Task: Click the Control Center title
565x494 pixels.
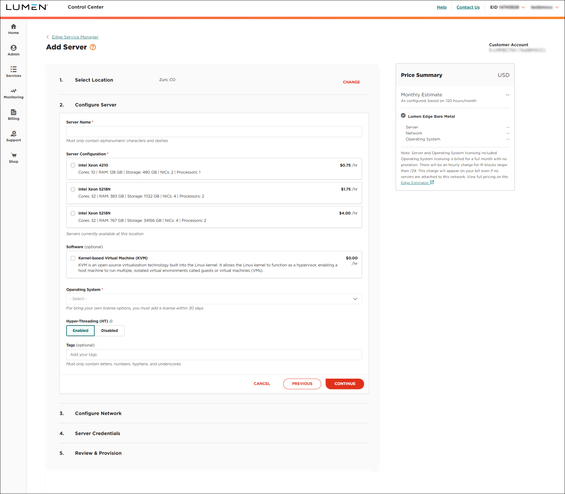Action: (86, 7)
